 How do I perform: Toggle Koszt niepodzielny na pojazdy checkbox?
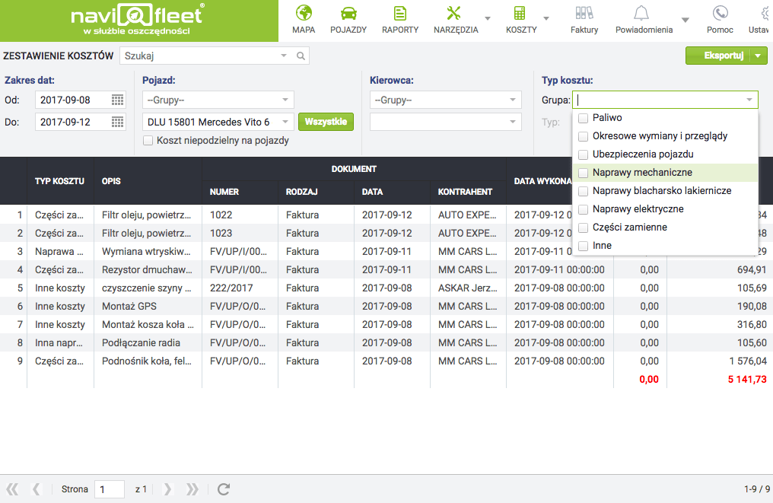(148, 141)
